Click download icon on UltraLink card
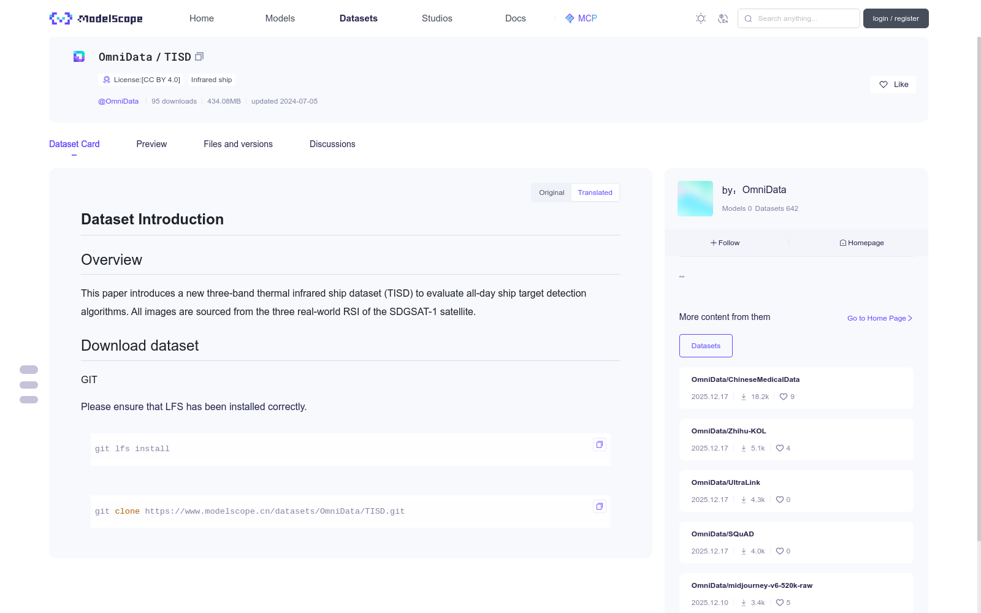The height and width of the screenshot is (613, 981). (744, 500)
